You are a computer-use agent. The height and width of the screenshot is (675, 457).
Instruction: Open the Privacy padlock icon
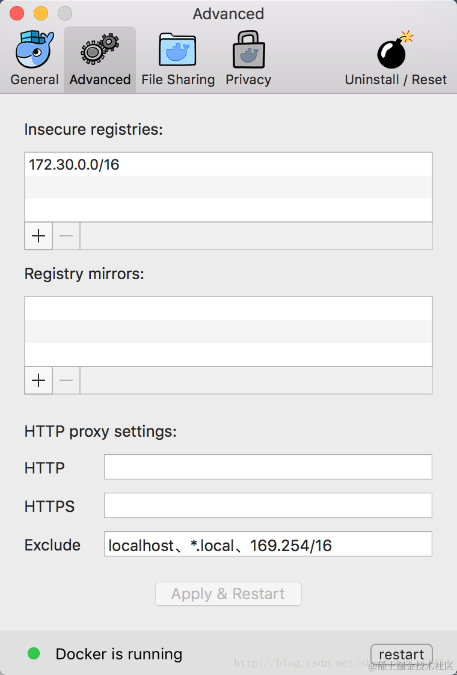[248, 51]
